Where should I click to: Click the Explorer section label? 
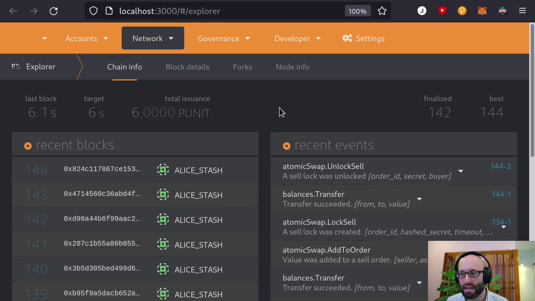41,66
